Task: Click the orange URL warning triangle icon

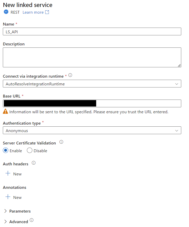Action: (5, 111)
